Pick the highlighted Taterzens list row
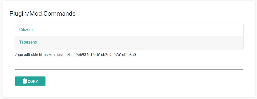The height and width of the screenshot is (99, 257). (x=129, y=42)
